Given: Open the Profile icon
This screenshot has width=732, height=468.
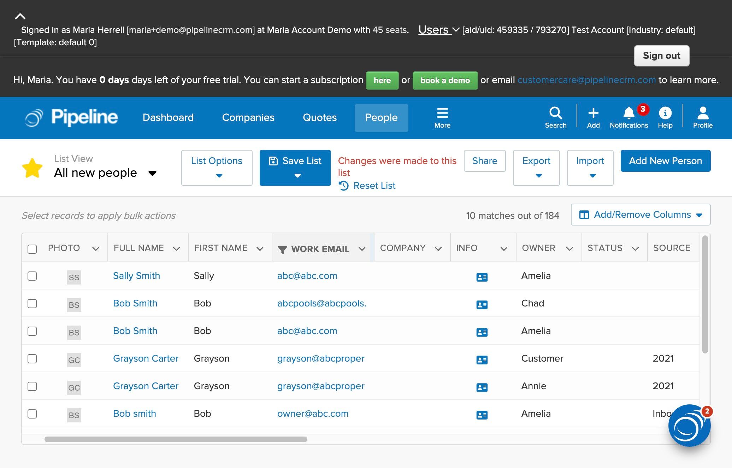Looking at the screenshot, I should [x=702, y=113].
